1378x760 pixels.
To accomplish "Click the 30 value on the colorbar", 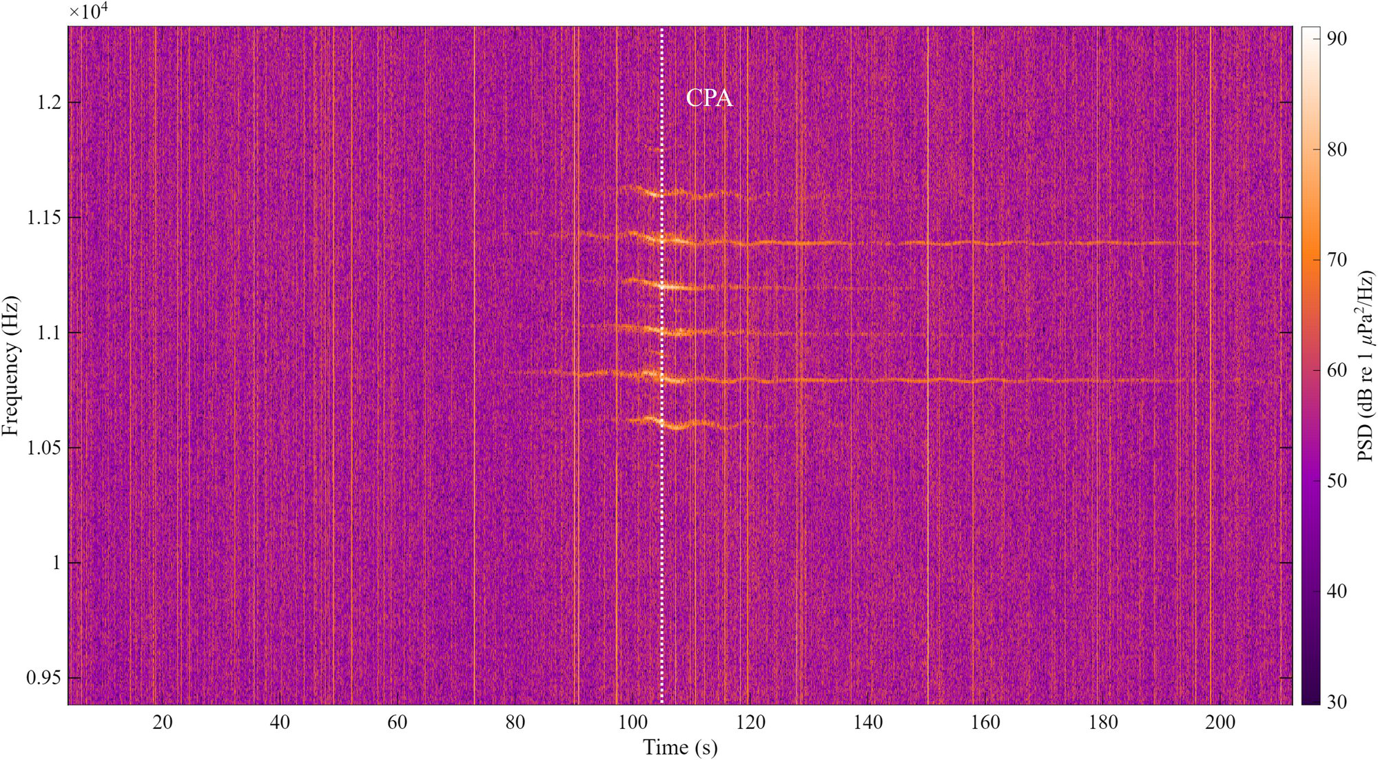I will [x=1337, y=702].
